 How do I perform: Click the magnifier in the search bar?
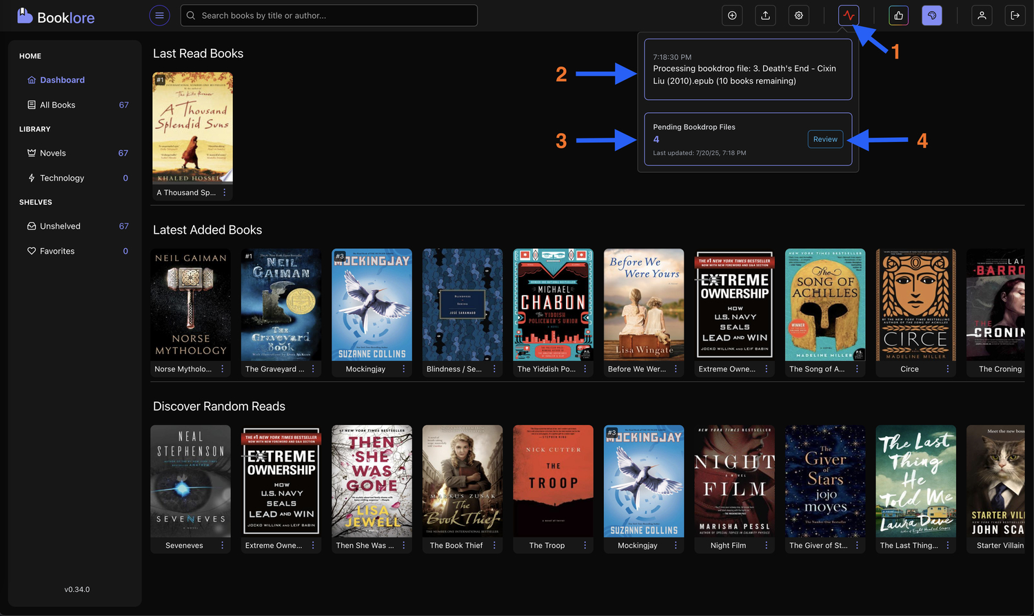(191, 15)
